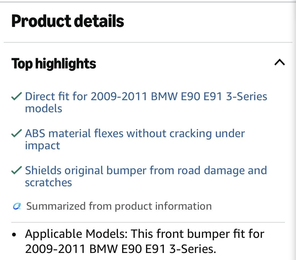
Task: Click the blue AI summary icon
Action: click(x=17, y=206)
